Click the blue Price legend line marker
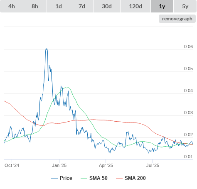This screenshot has height=189, width=197. coord(54,178)
